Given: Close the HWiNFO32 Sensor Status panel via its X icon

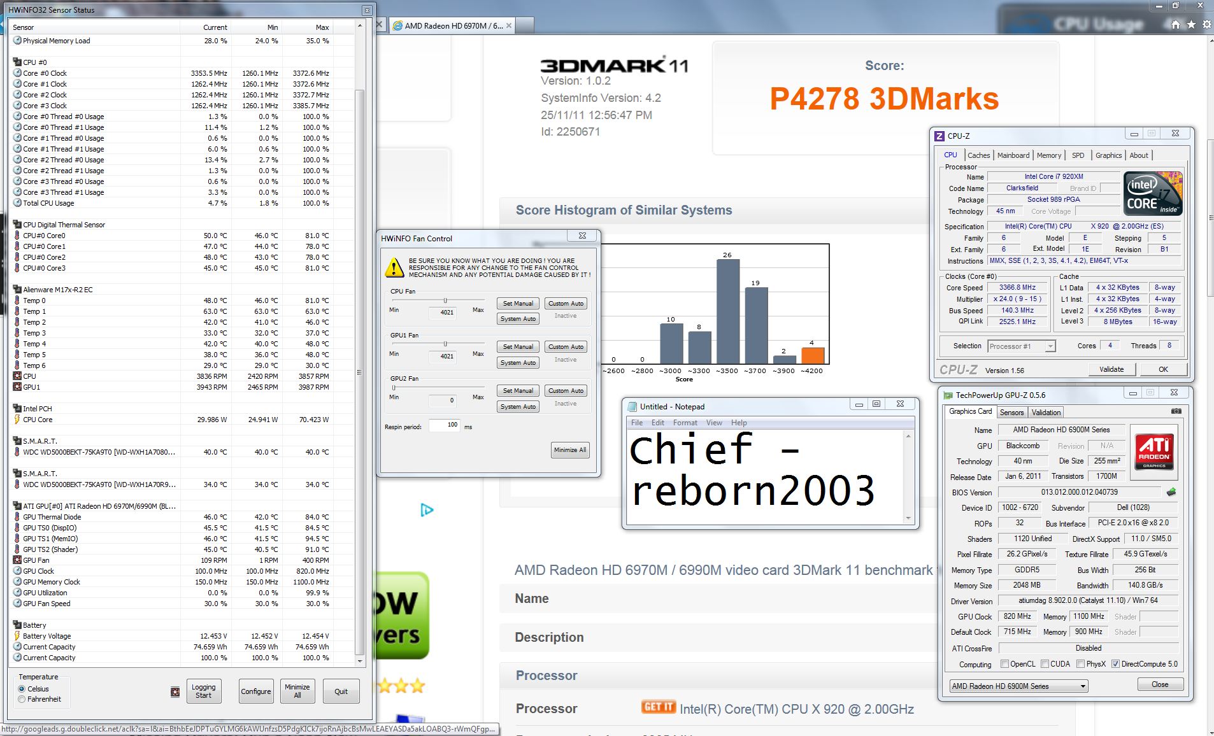Looking at the screenshot, I should 367,10.
